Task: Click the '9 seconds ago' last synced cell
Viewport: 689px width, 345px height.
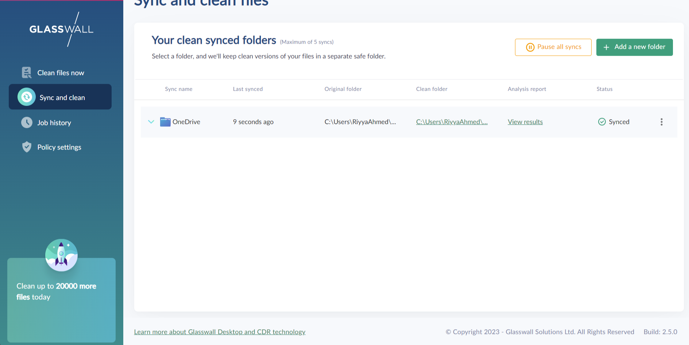Action: [x=253, y=122]
